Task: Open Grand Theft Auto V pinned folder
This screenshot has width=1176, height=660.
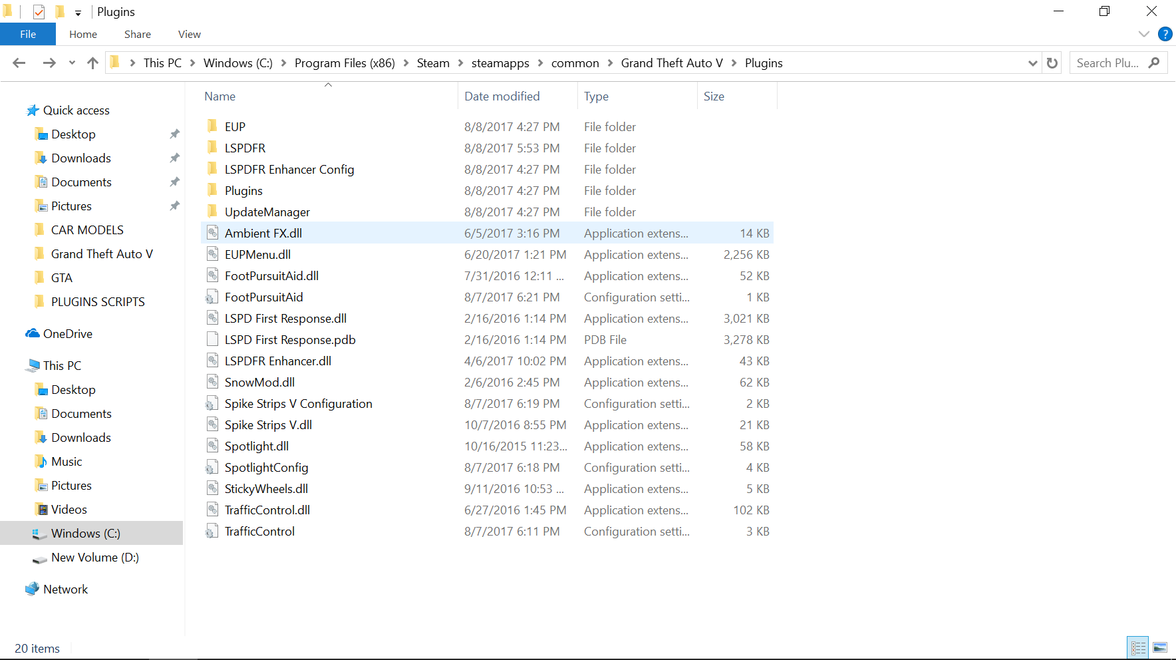Action: [102, 254]
